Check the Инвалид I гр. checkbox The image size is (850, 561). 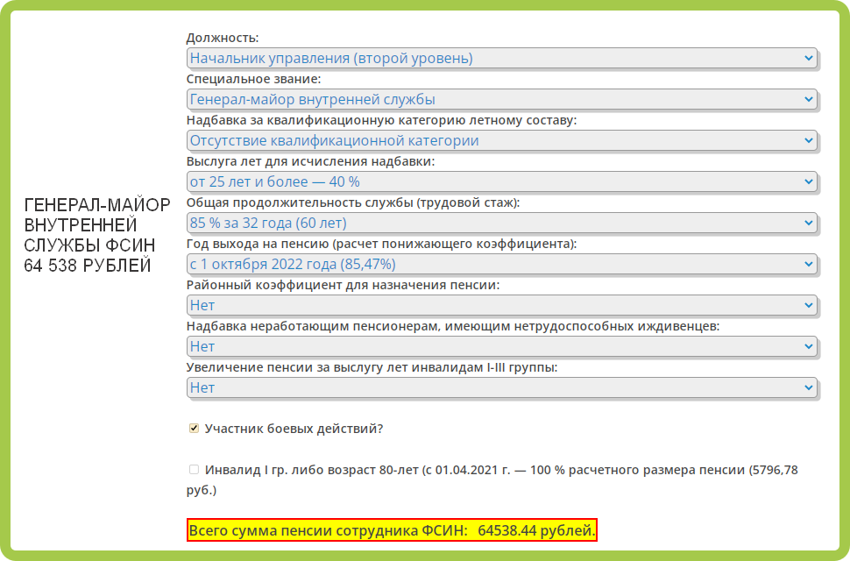tap(194, 469)
